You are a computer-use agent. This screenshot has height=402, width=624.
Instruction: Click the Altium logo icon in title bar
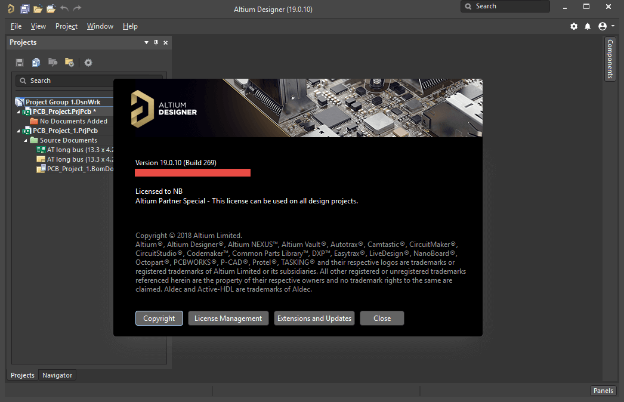tap(11, 8)
